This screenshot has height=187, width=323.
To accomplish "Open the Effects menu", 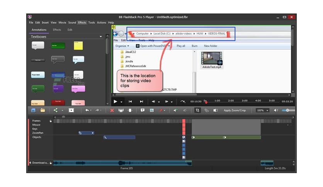I will (x=82, y=23).
